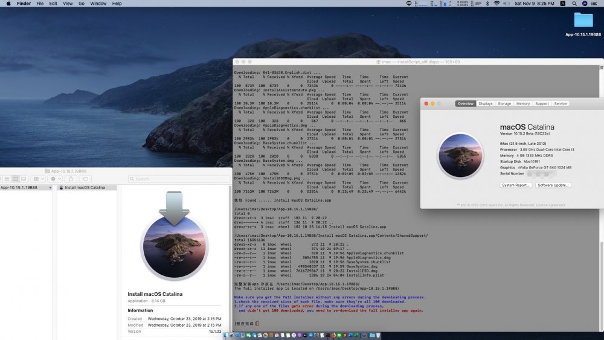Screen dimensions: 604x340
Task: Click the Terminal window vertical scrollbar
Action: (x=602, y=285)
